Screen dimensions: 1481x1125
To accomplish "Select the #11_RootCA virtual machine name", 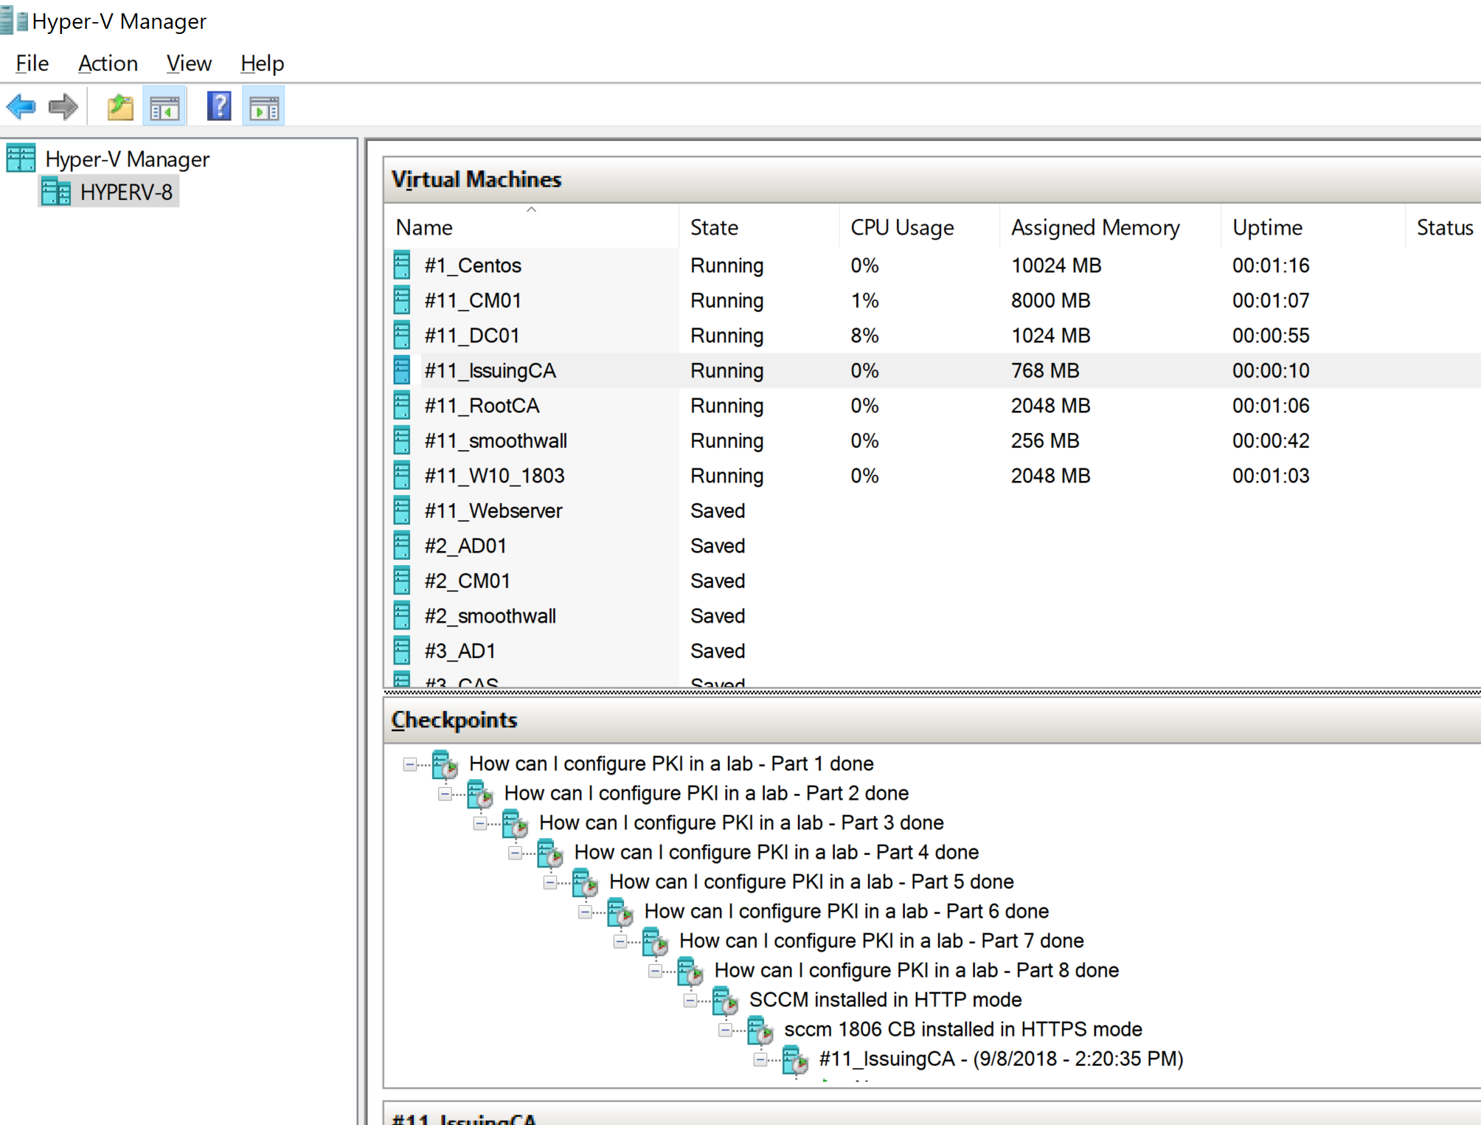I will click(482, 405).
